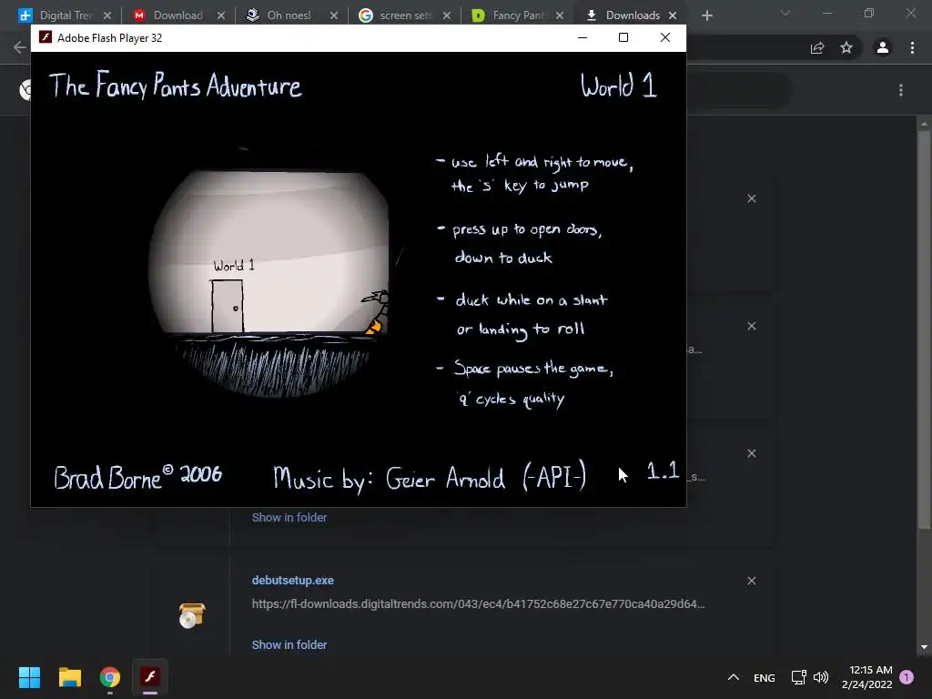Screen dimensions: 932x699
Task: Click the scrollbar up arrow
Action: 924,124
